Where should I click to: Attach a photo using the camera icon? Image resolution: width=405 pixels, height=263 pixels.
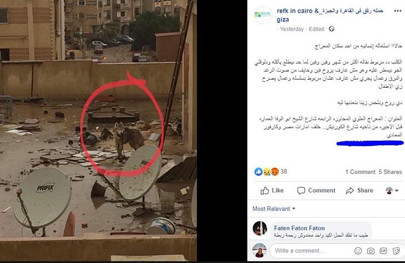coord(371,250)
